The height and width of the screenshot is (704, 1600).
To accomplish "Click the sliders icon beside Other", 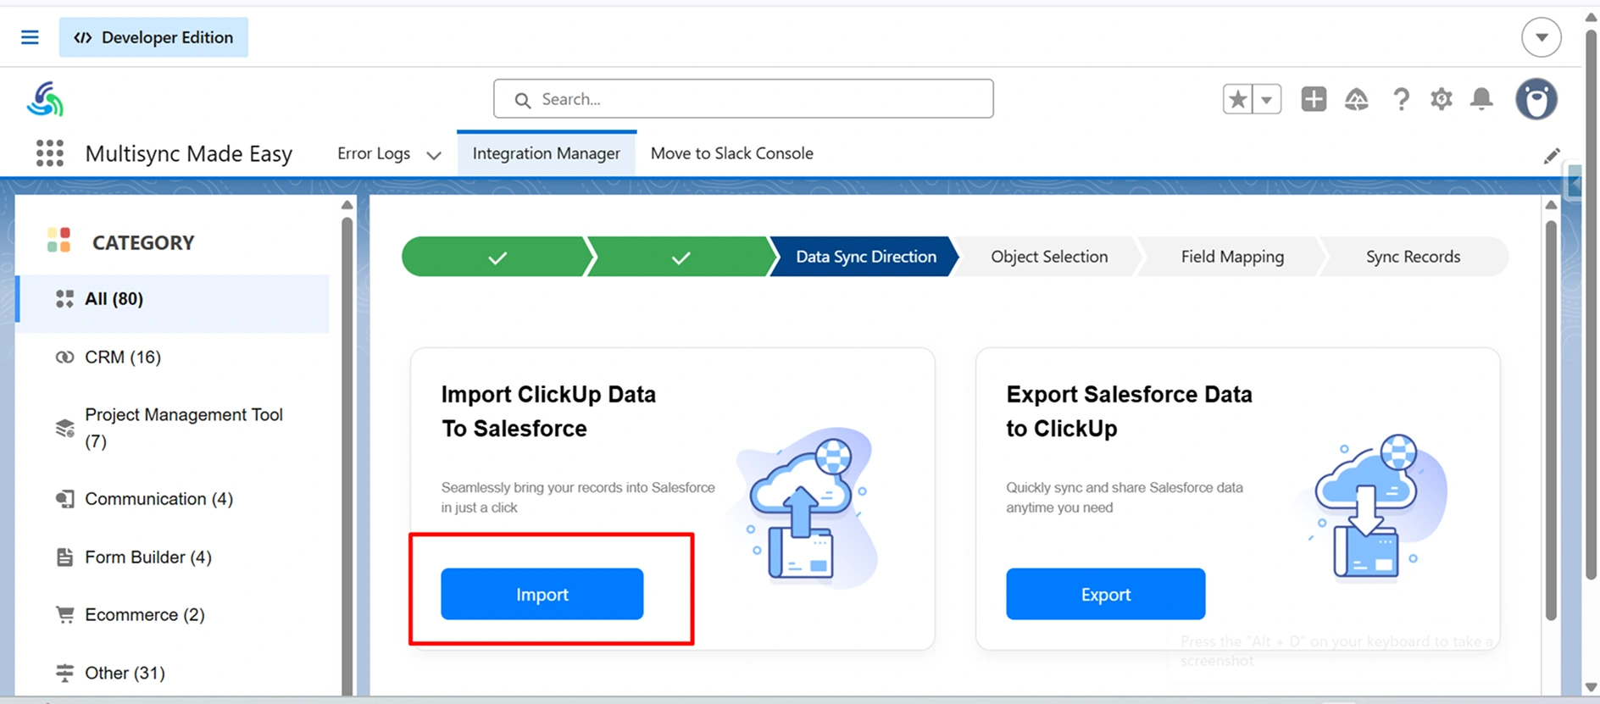I will [x=64, y=674].
